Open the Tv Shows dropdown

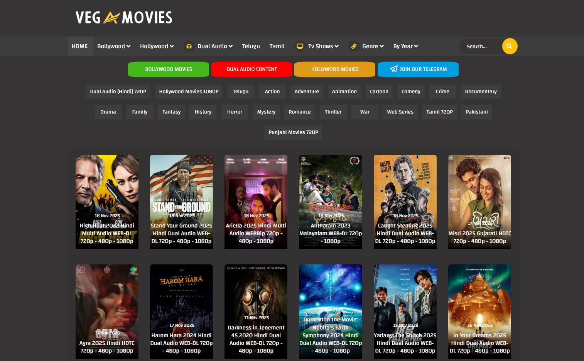323,46
